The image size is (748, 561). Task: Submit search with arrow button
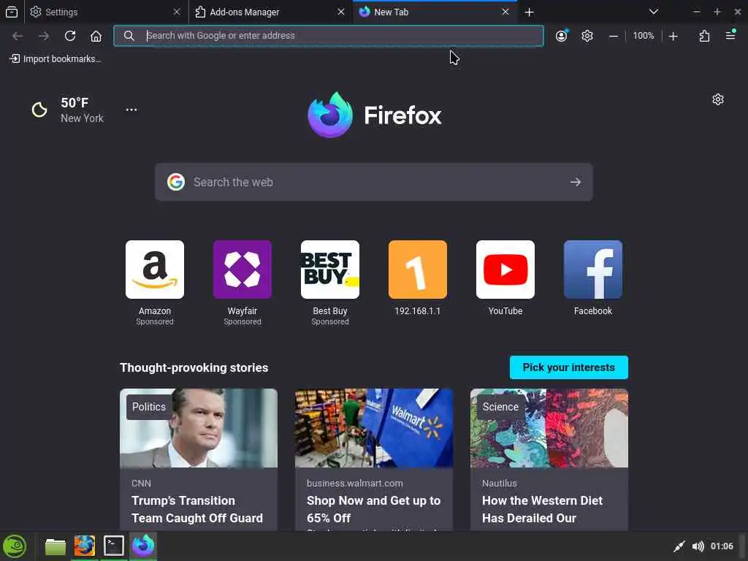576,182
